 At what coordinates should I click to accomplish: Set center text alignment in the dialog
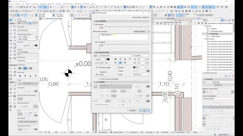click(x=120, y=63)
